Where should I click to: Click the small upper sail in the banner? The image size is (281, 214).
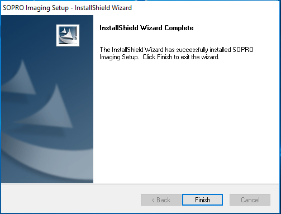point(21,78)
